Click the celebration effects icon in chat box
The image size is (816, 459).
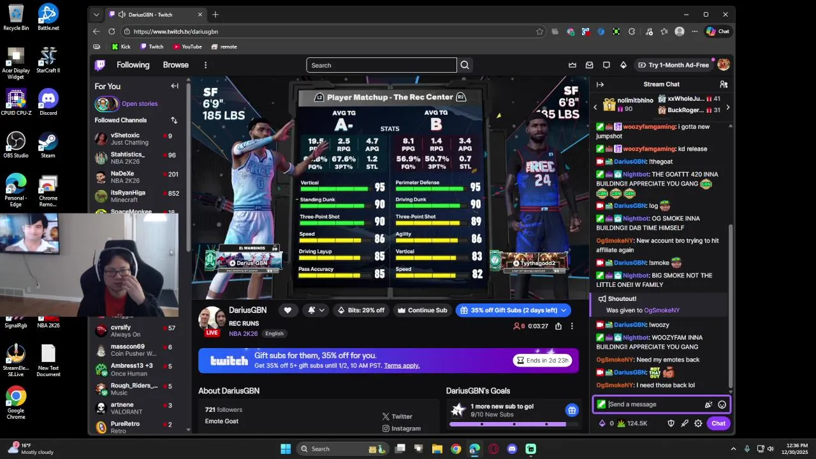point(708,404)
